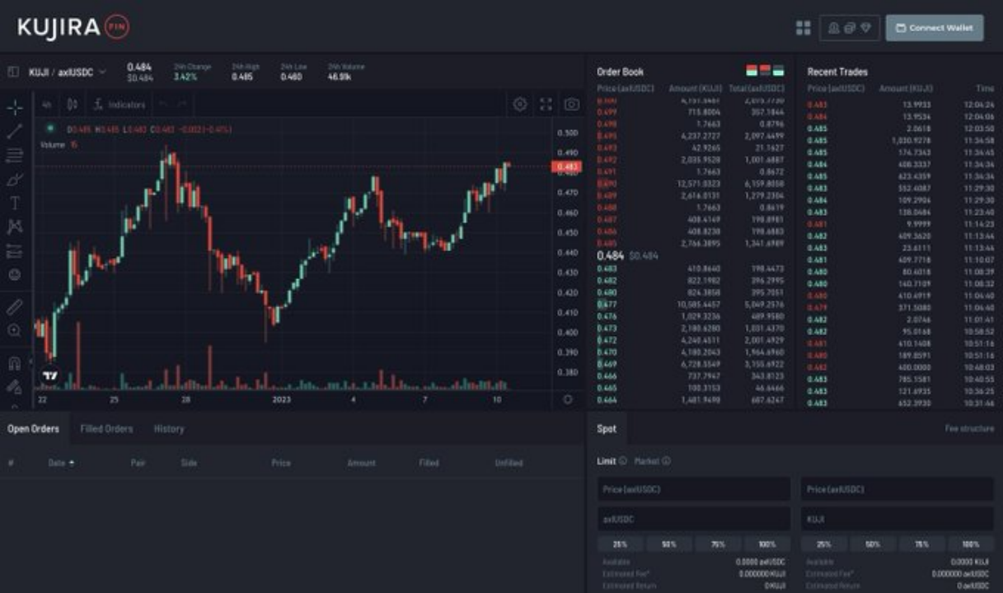Open the Open Orders tab
The width and height of the screenshot is (1003, 593).
(33, 429)
